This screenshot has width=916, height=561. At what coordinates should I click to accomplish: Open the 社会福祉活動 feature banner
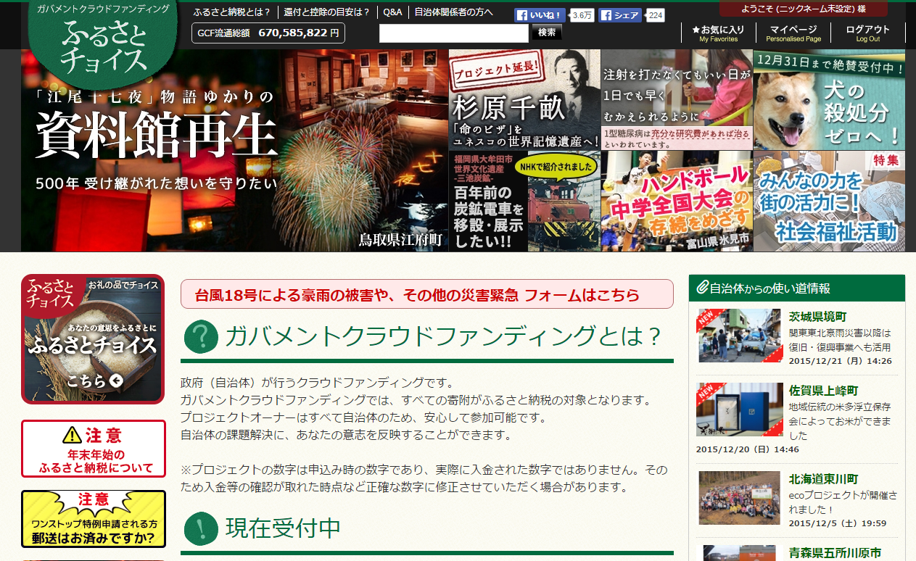point(829,201)
